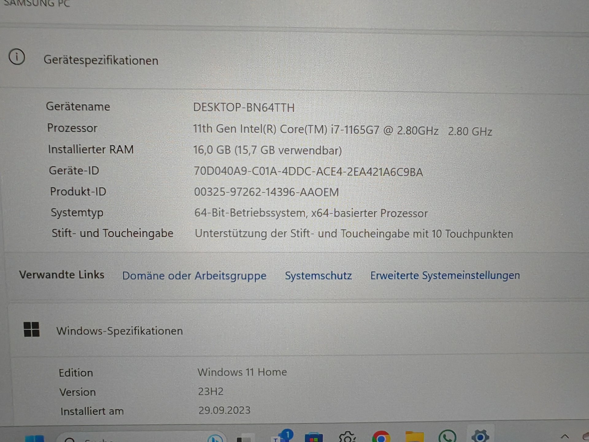Open Erweiterte Systemeinstellungen link

pyautogui.click(x=445, y=275)
